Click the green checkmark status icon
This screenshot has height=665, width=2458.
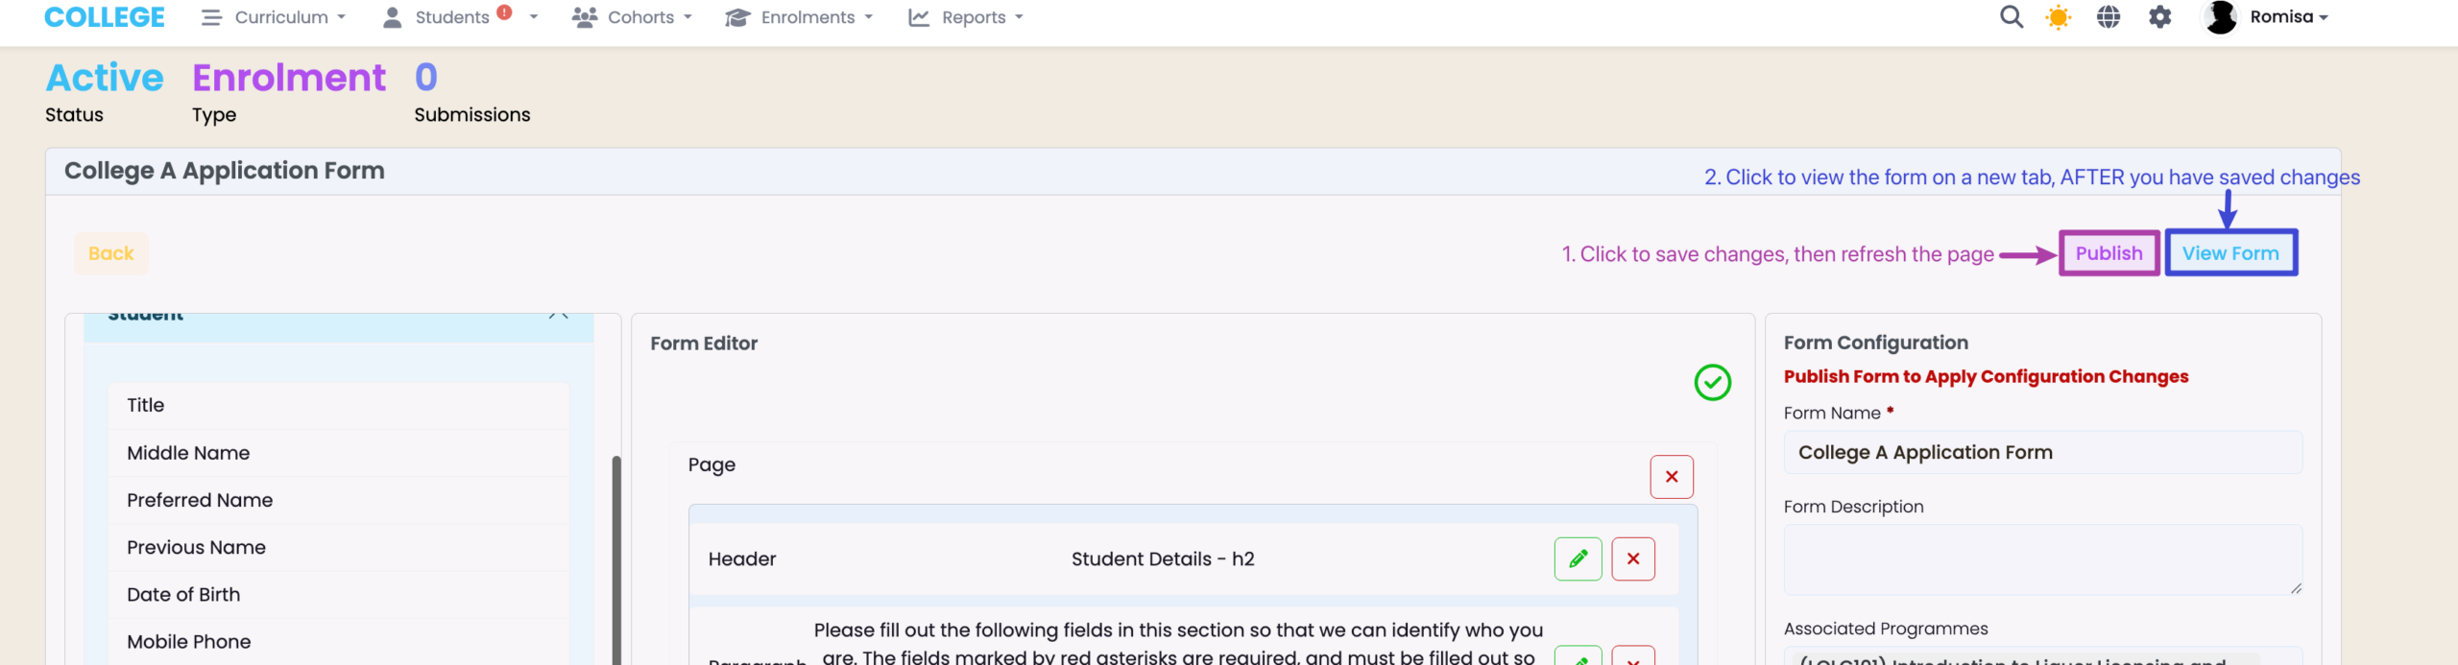1712,383
